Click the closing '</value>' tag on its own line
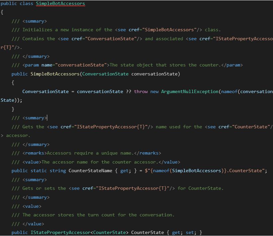Viewport: 273px width, 236px height. pyautogui.click(x=33, y=224)
